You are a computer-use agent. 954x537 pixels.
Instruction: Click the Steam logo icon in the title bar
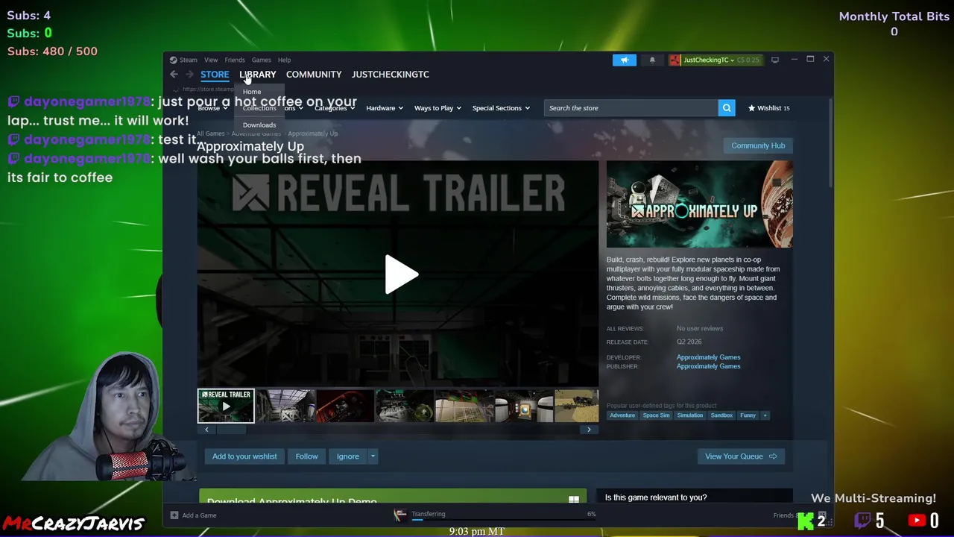pos(173,60)
